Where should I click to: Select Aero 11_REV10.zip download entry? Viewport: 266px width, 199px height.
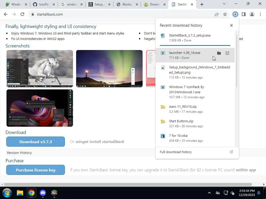click(x=195, y=109)
